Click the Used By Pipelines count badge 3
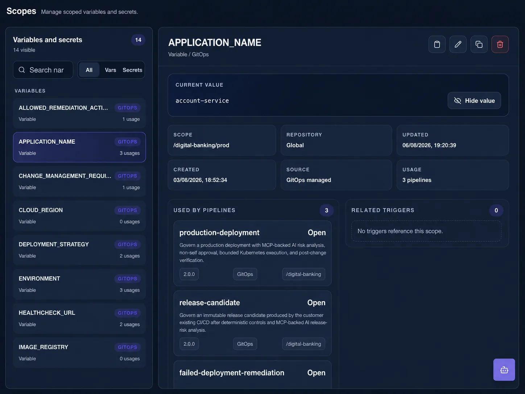The height and width of the screenshot is (394, 525). [326, 210]
